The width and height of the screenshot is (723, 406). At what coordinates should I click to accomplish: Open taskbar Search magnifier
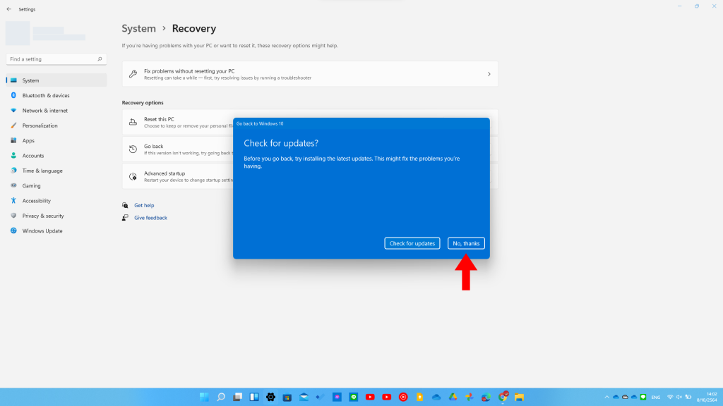pos(221,397)
